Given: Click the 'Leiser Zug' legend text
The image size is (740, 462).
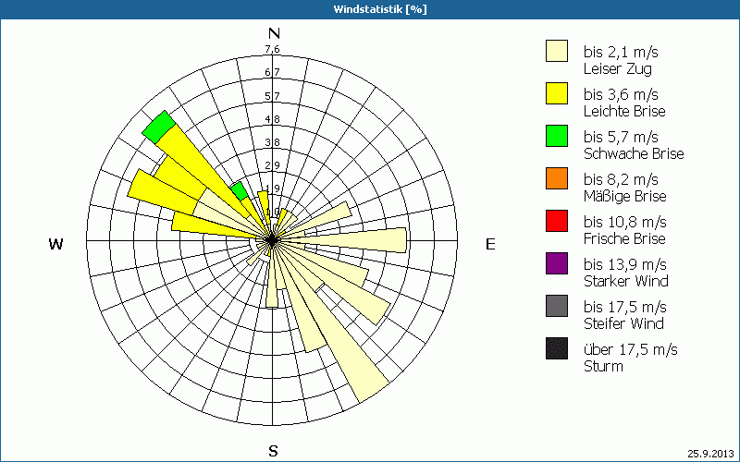Looking at the screenshot, I should pos(618,68).
